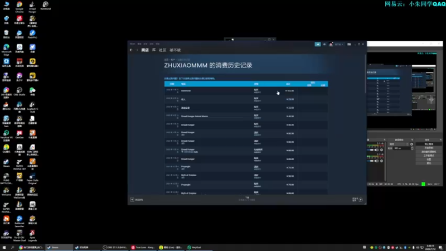Click the OBS preview thumbnail
Screen dimensions: 446x251
coord(401,90)
